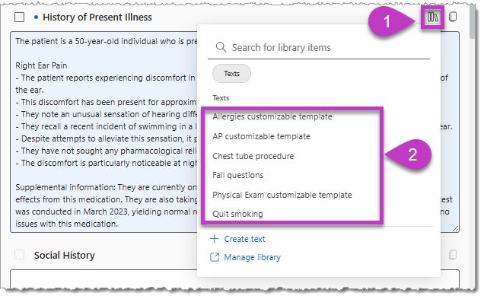Select Physical Exam customizable template
Image resolution: width=484 pixels, height=299 pixels.
282,195
